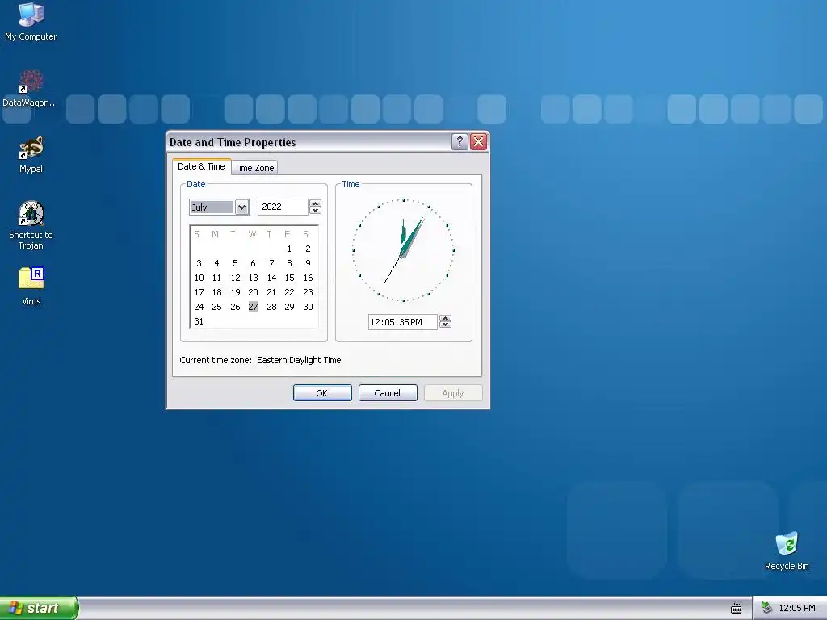The image size is (827, 620).
Task: Select day 19 in the calendar
Action: (x=235, y=292)
